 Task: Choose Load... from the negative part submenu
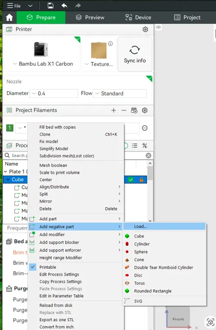(164, 227)
